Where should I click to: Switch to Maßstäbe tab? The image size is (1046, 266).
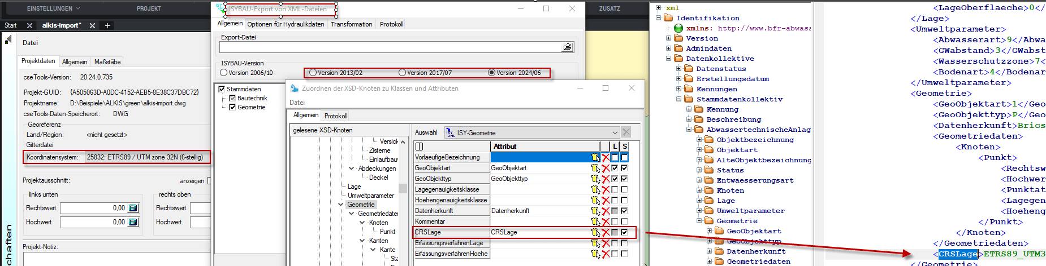pyautogui.click(x=107, y=62)
